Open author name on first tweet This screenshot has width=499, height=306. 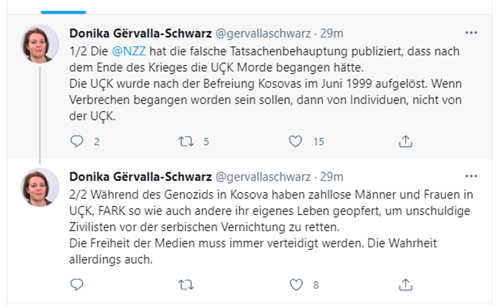click(x=141, y=34)
